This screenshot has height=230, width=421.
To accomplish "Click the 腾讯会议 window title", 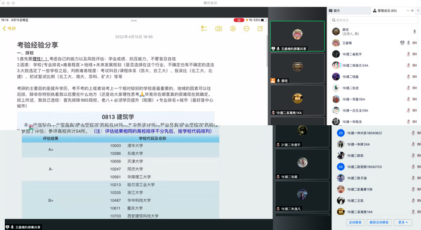I will click(x=210, y=3).
